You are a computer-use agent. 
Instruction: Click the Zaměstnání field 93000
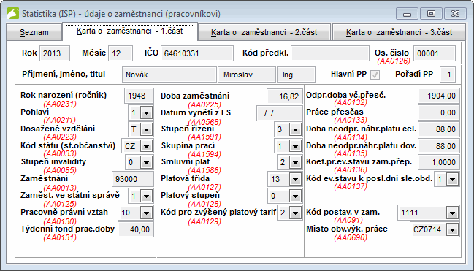pos(133,180)
